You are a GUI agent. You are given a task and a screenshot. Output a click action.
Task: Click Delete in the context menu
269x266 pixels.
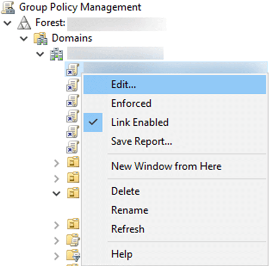(125, 191)
